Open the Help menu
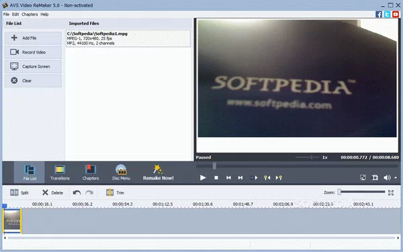This screenshot has width=403, height=252. pyautogui.click(x=44, y=14)
